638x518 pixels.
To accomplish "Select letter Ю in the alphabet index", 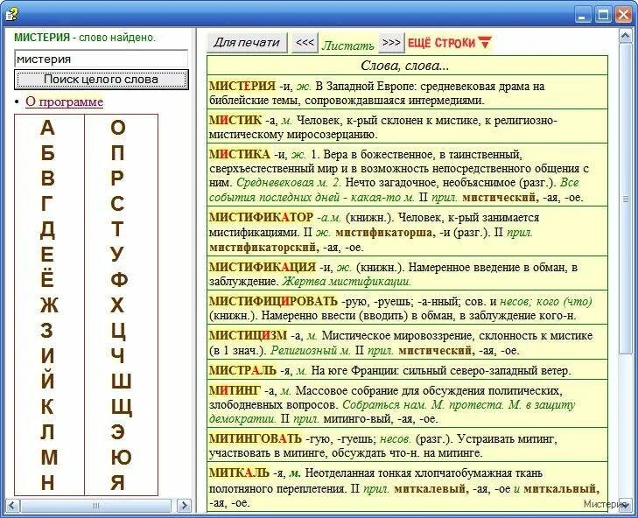I will 121,458.
